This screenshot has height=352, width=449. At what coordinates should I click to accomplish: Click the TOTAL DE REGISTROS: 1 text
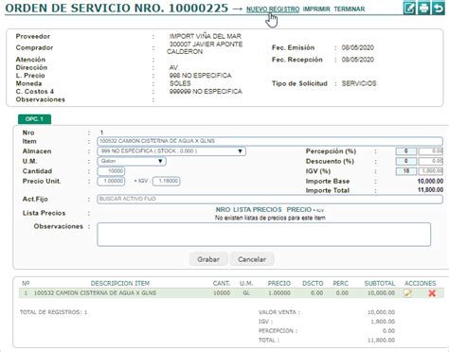pos(53,312)
